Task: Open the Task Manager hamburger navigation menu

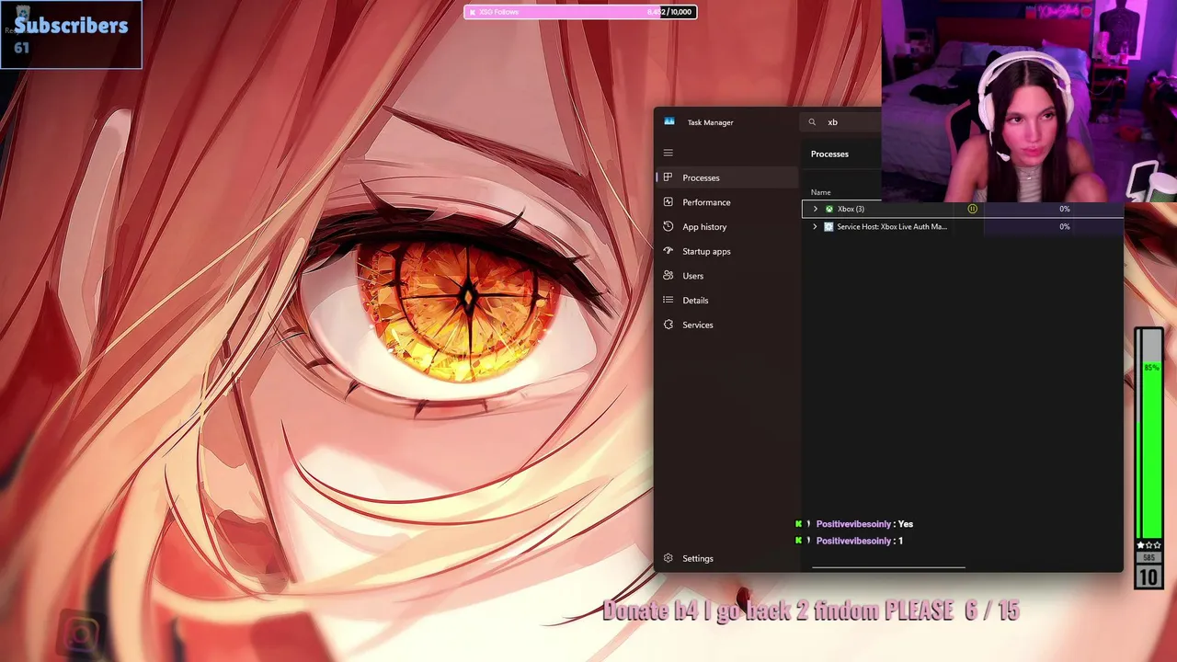Action: pyautogui.click(x=668, y=153)
